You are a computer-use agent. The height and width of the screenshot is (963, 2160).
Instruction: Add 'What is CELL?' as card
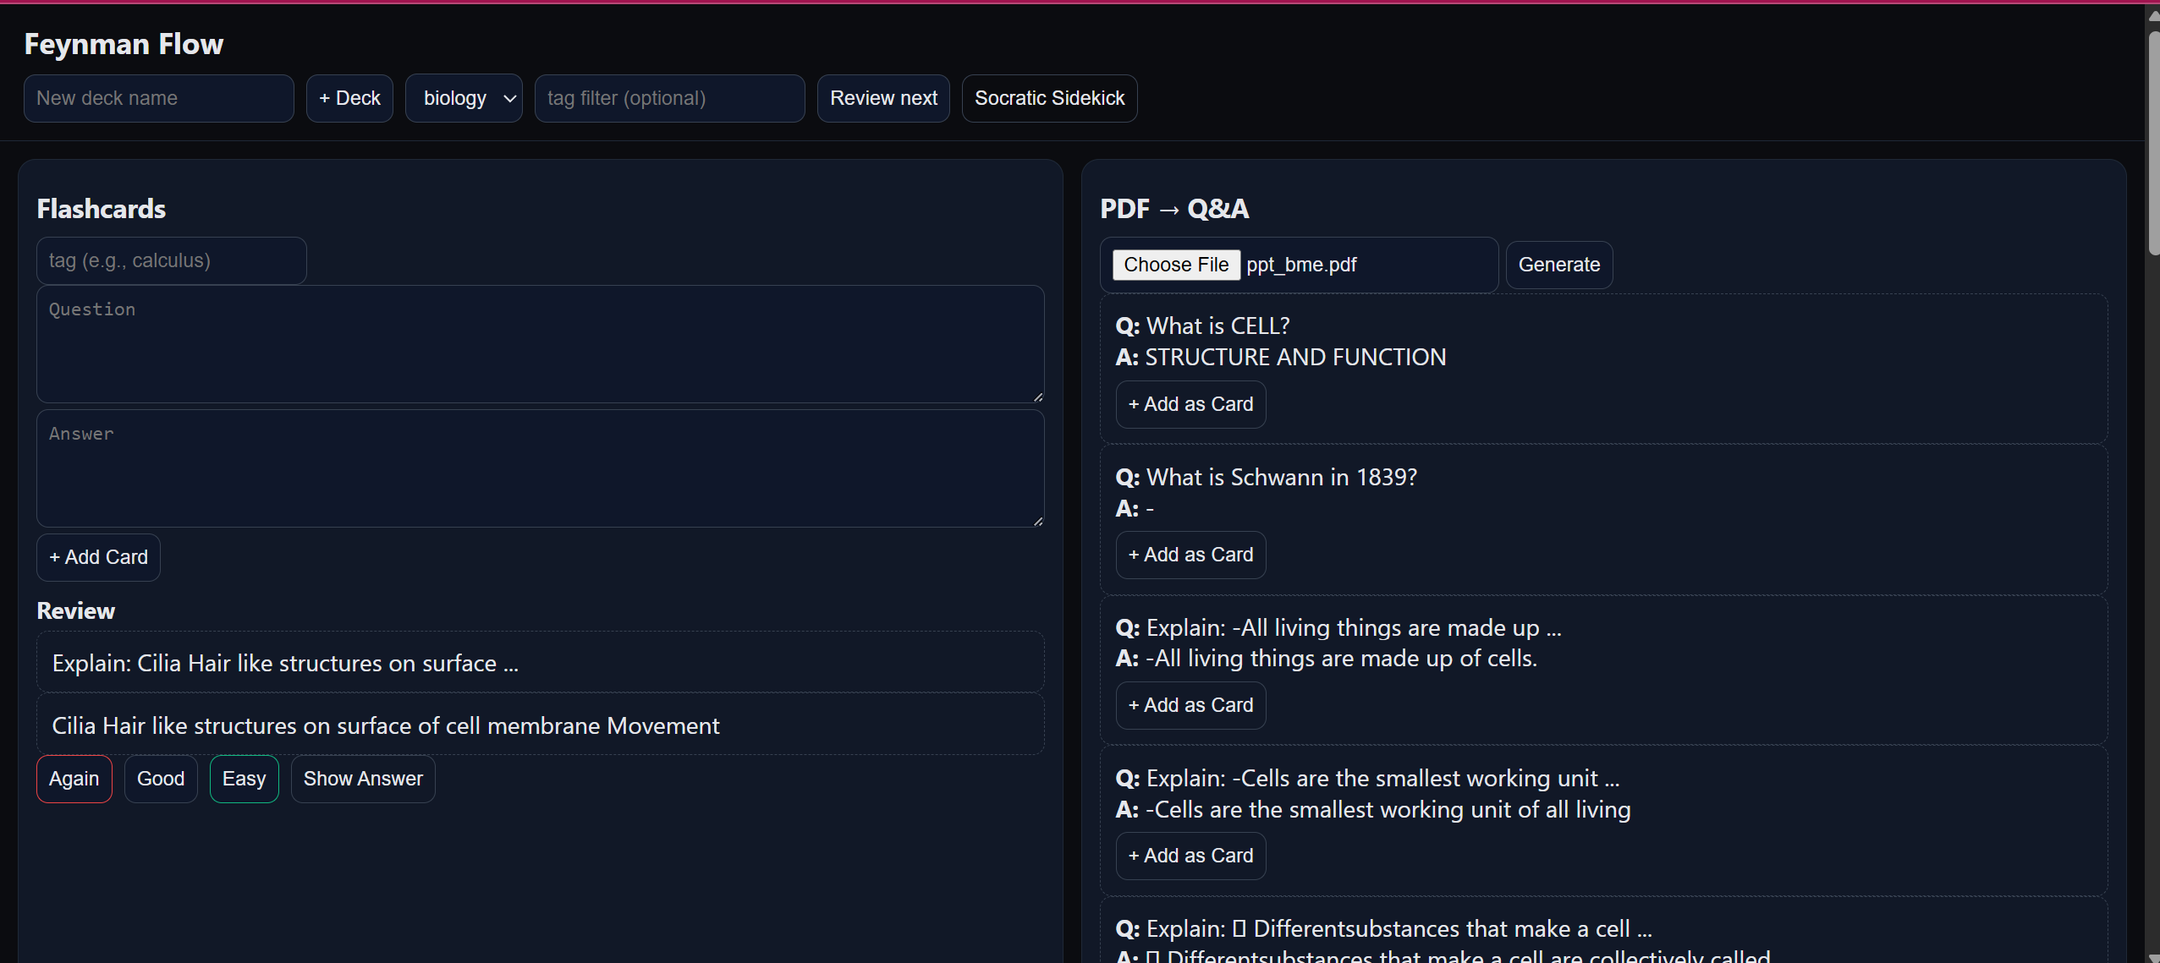click(x=1190, y=404)
